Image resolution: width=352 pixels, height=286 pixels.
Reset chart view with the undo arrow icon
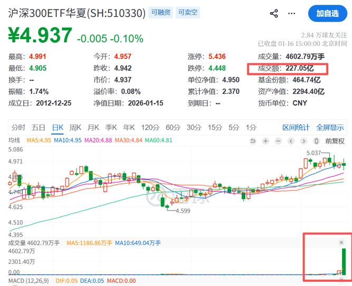pyautogui.click(x=253, y=141)
